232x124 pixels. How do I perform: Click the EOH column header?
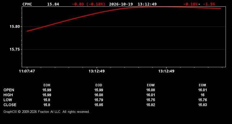click(47, 85)
